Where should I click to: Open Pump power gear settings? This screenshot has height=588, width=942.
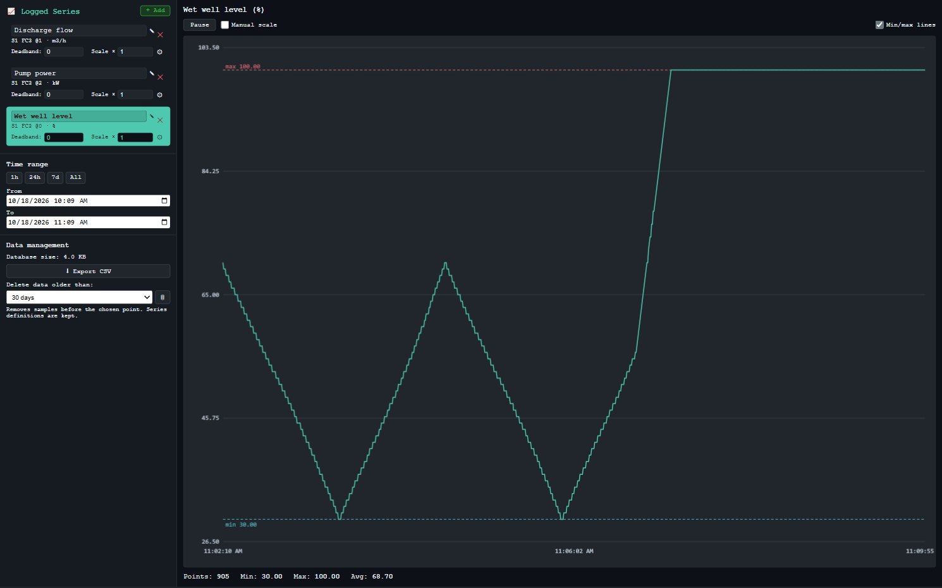pos(159,95)
